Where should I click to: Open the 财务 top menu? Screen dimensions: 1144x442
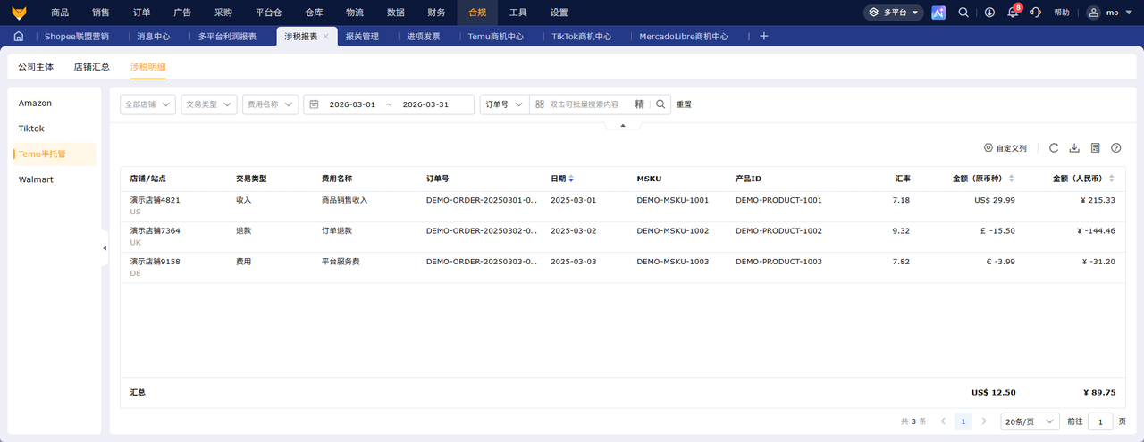[x=436, y=13]
